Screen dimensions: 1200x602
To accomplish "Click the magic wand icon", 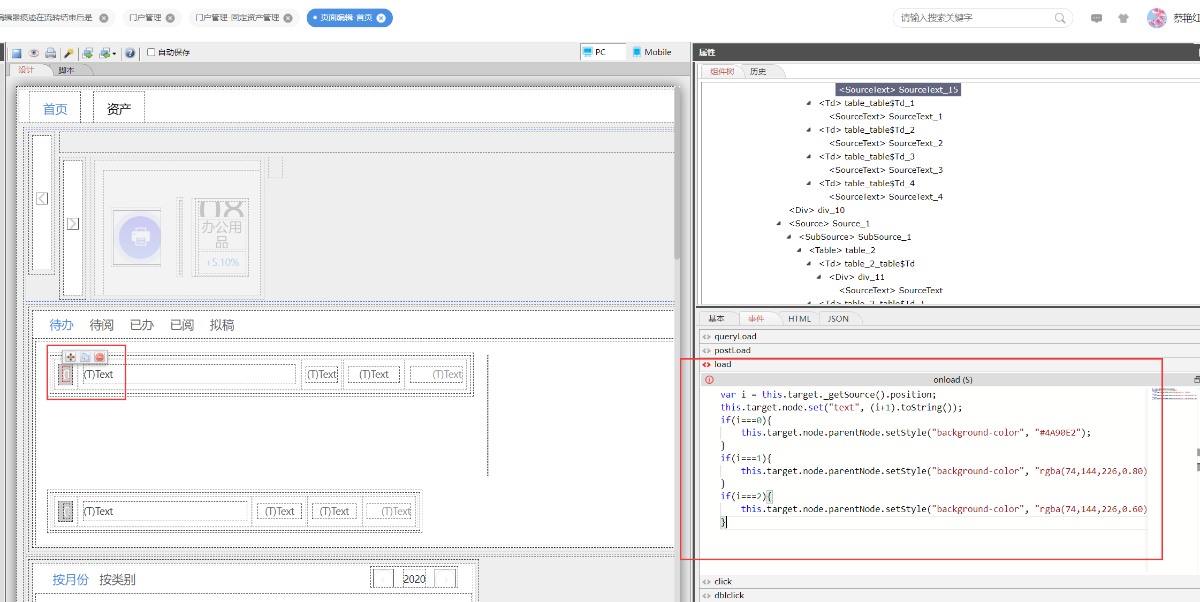I will click(69, 53).
